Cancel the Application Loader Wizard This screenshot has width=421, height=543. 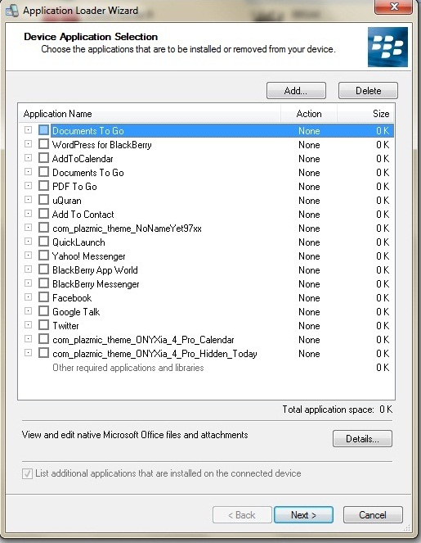point(373,515)
